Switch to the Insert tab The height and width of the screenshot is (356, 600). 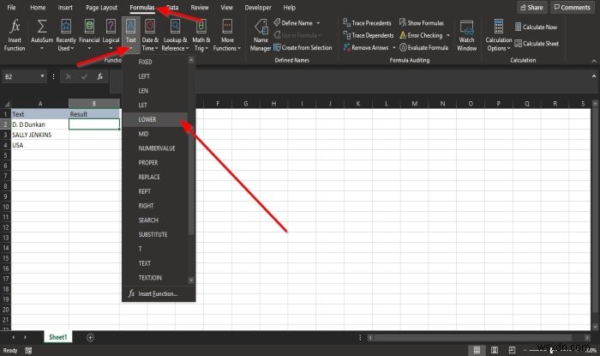65,7
